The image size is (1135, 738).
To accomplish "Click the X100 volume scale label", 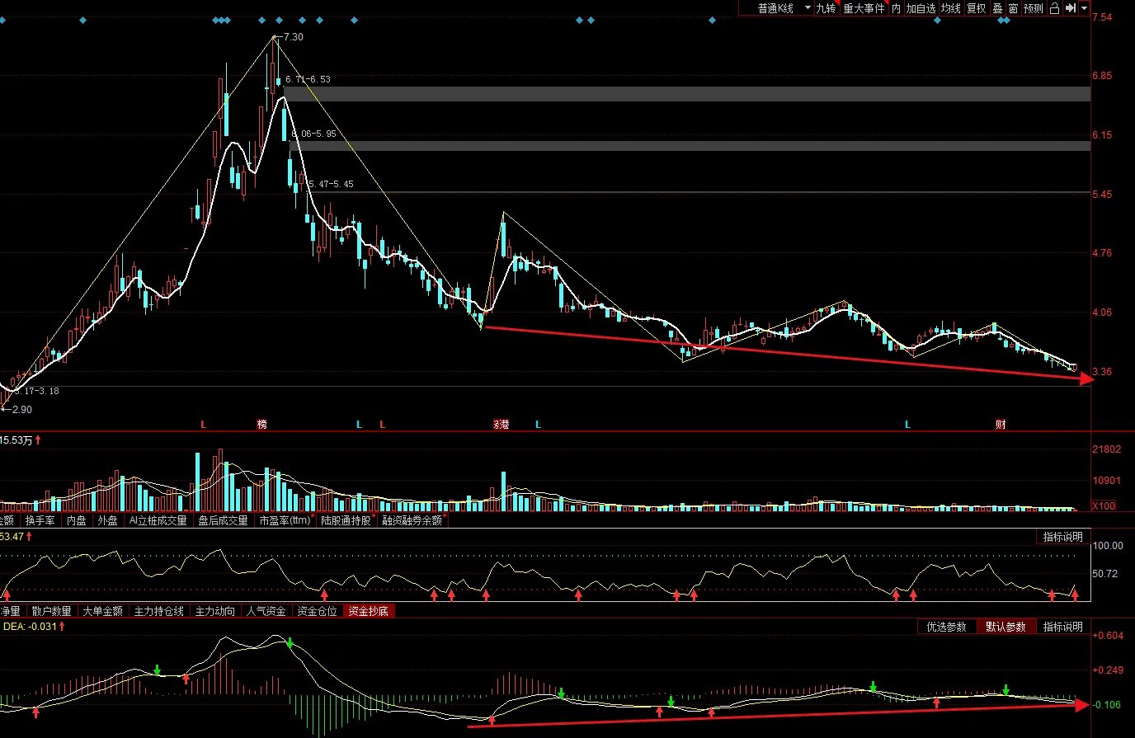I will click(x=1104, y=505).
